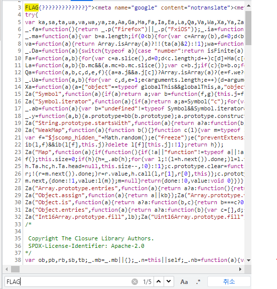Click line number 33 in gutter
The image size is (277, 289).
(18, 224)
